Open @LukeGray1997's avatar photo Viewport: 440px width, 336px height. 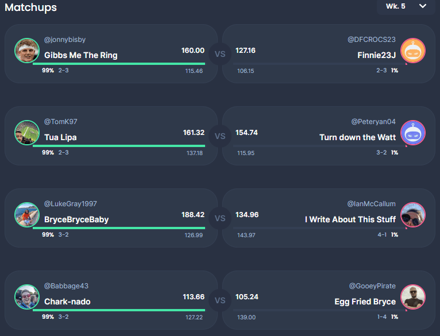27,215
